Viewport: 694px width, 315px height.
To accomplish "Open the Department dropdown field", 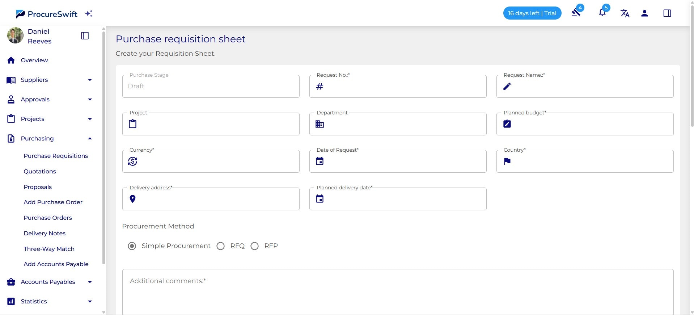I will click(398, 124).
